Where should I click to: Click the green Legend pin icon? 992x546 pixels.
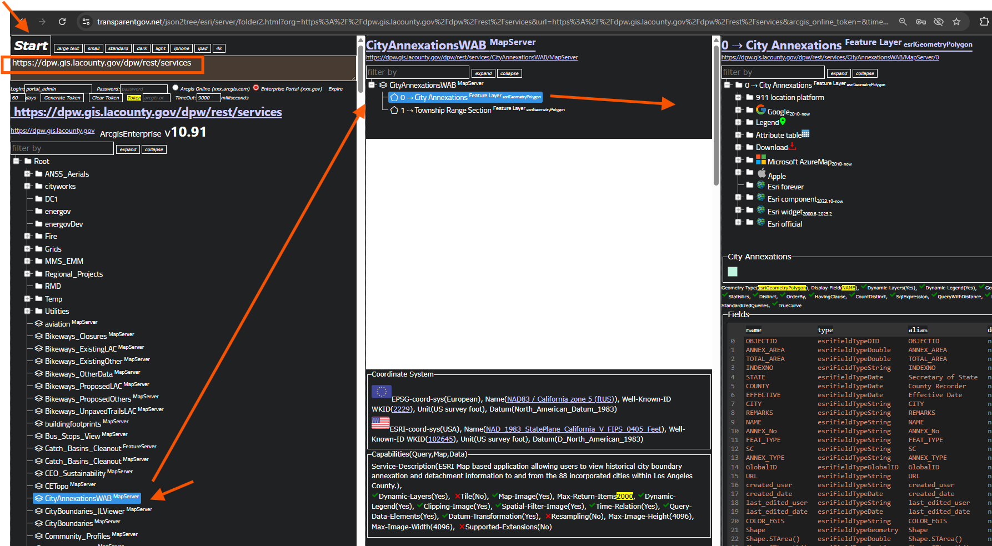[x=783, y=122]
